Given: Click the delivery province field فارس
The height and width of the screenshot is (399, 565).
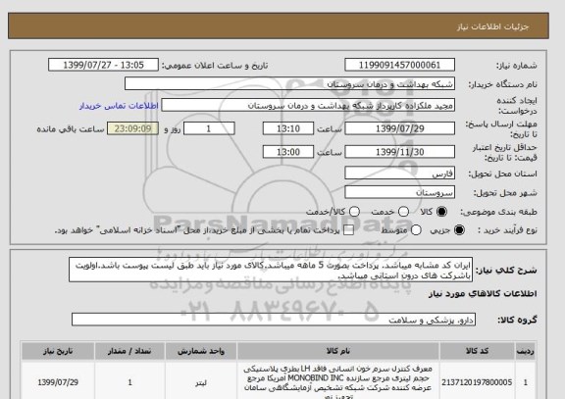Looking at the screenshot, I should (x=399, y=174).
